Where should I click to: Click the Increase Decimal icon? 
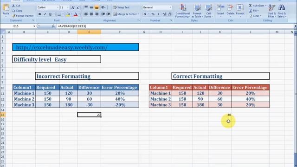[x=164, y=14]
